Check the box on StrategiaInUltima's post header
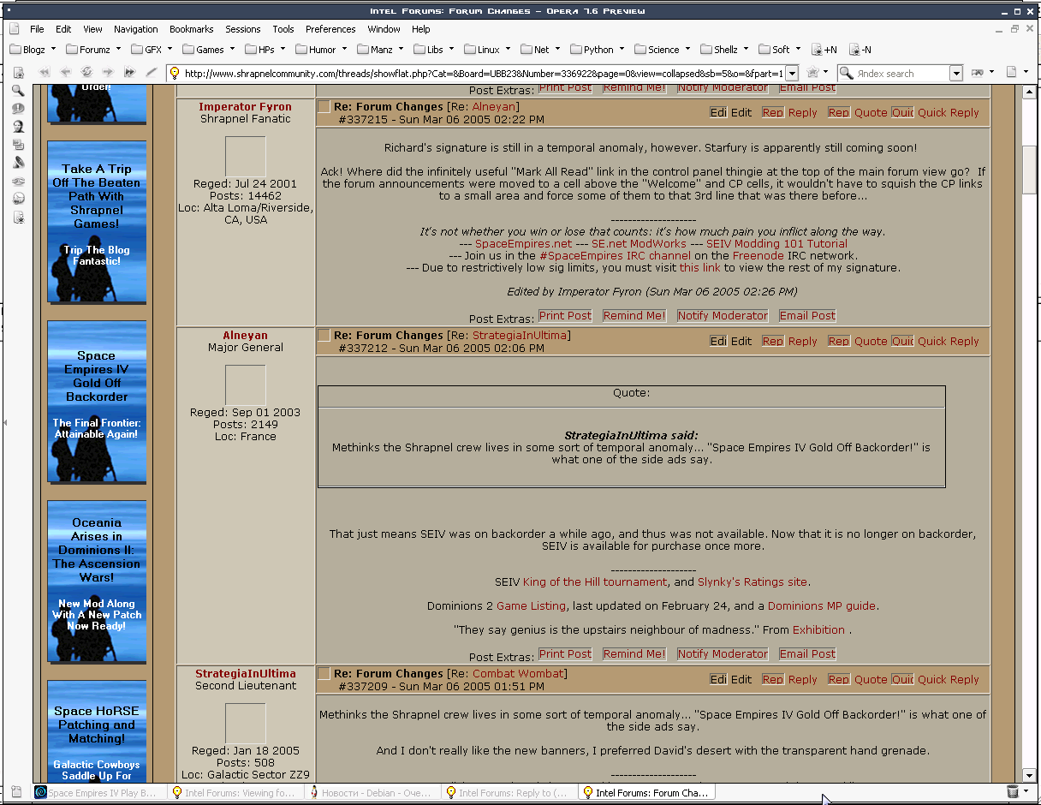This screenshot has height=805, width=1041. pos(324,674)
